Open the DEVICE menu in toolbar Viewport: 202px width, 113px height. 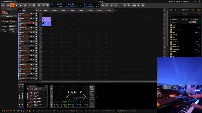coord(134,5)
